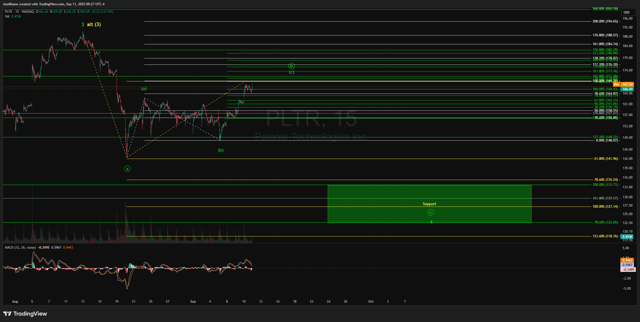Click the 'Oct' label on the time axis
The height and width of the screenshot is (322, 640).
point(371,302)
